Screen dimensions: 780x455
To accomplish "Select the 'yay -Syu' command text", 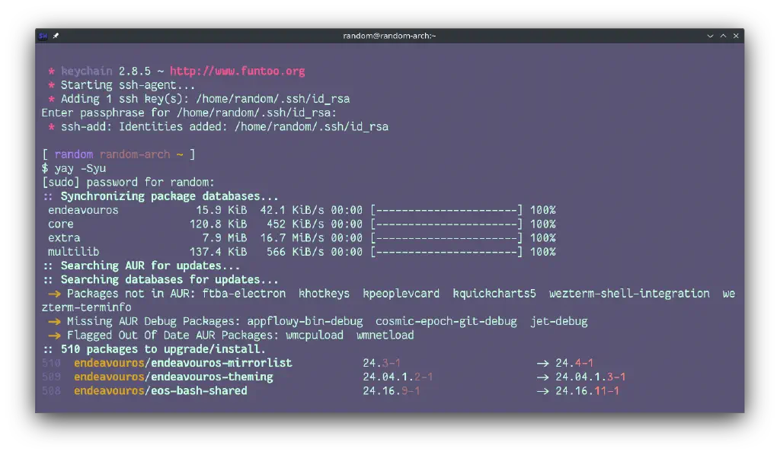I will click(x=80, y=168).
